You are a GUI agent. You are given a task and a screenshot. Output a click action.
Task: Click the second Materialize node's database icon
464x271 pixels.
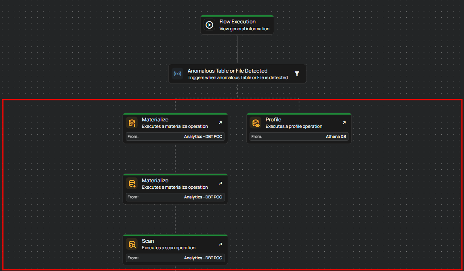[132, 183]
